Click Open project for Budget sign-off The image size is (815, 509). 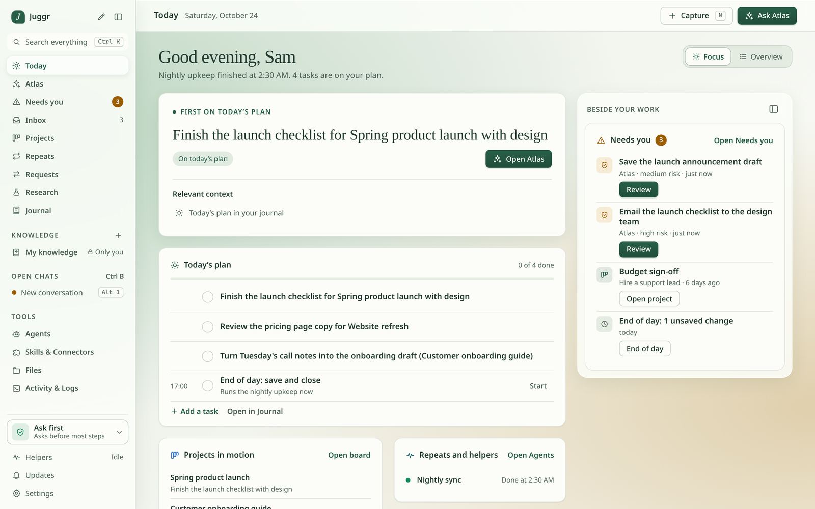(649, 299)
